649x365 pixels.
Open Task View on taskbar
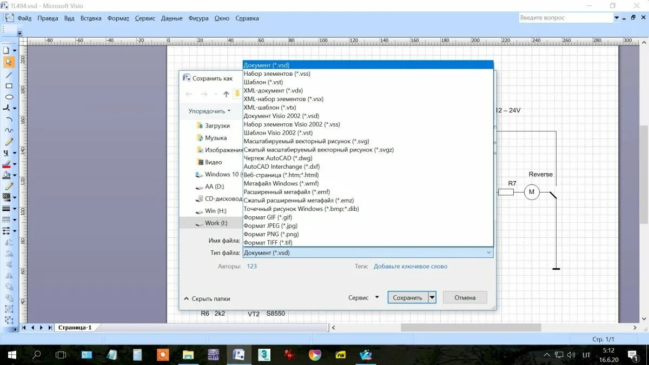(x=61, y=355)
